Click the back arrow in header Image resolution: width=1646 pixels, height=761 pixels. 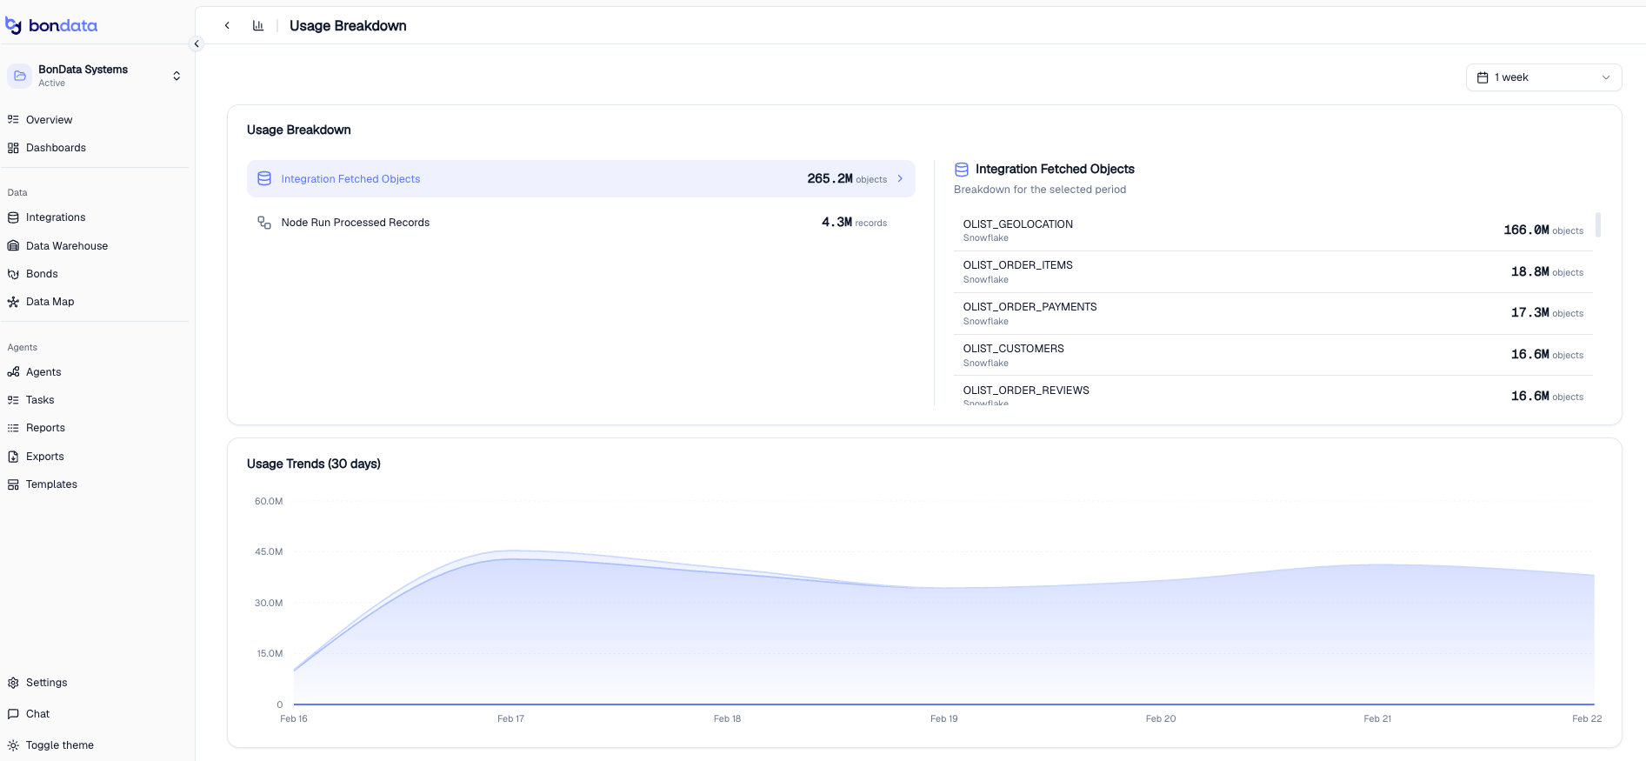pyautogui.click(x=227, y=25)
